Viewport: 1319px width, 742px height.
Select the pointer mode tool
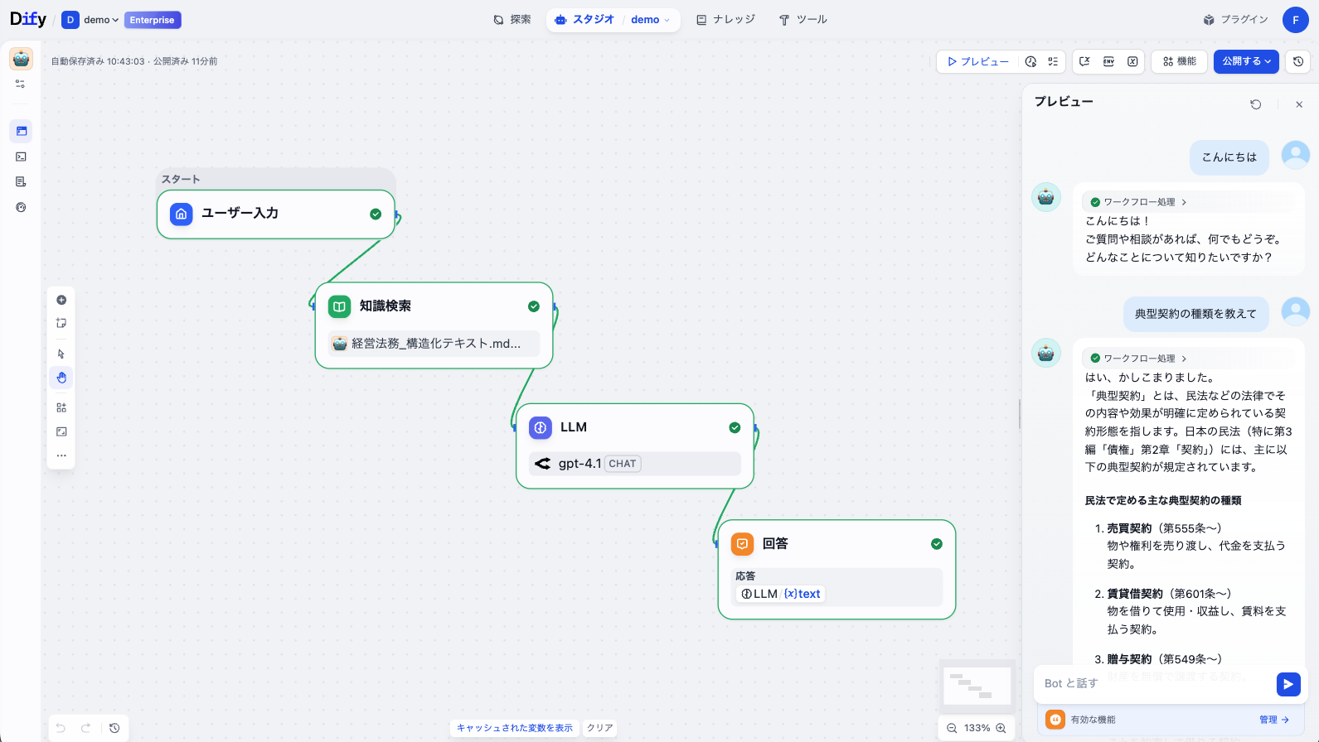61,354
